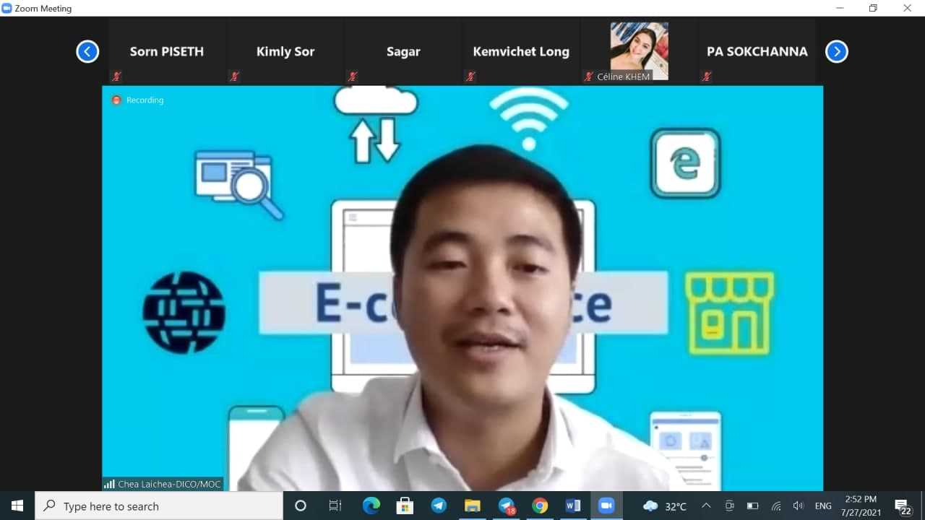
Task: Show next participants with right arrow
Action: coord(836,52)
